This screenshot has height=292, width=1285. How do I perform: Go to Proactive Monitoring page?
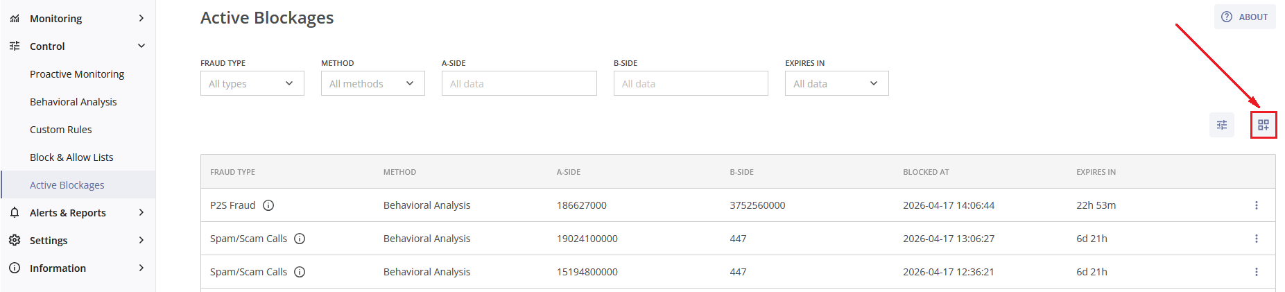click(x=77, y=74)
